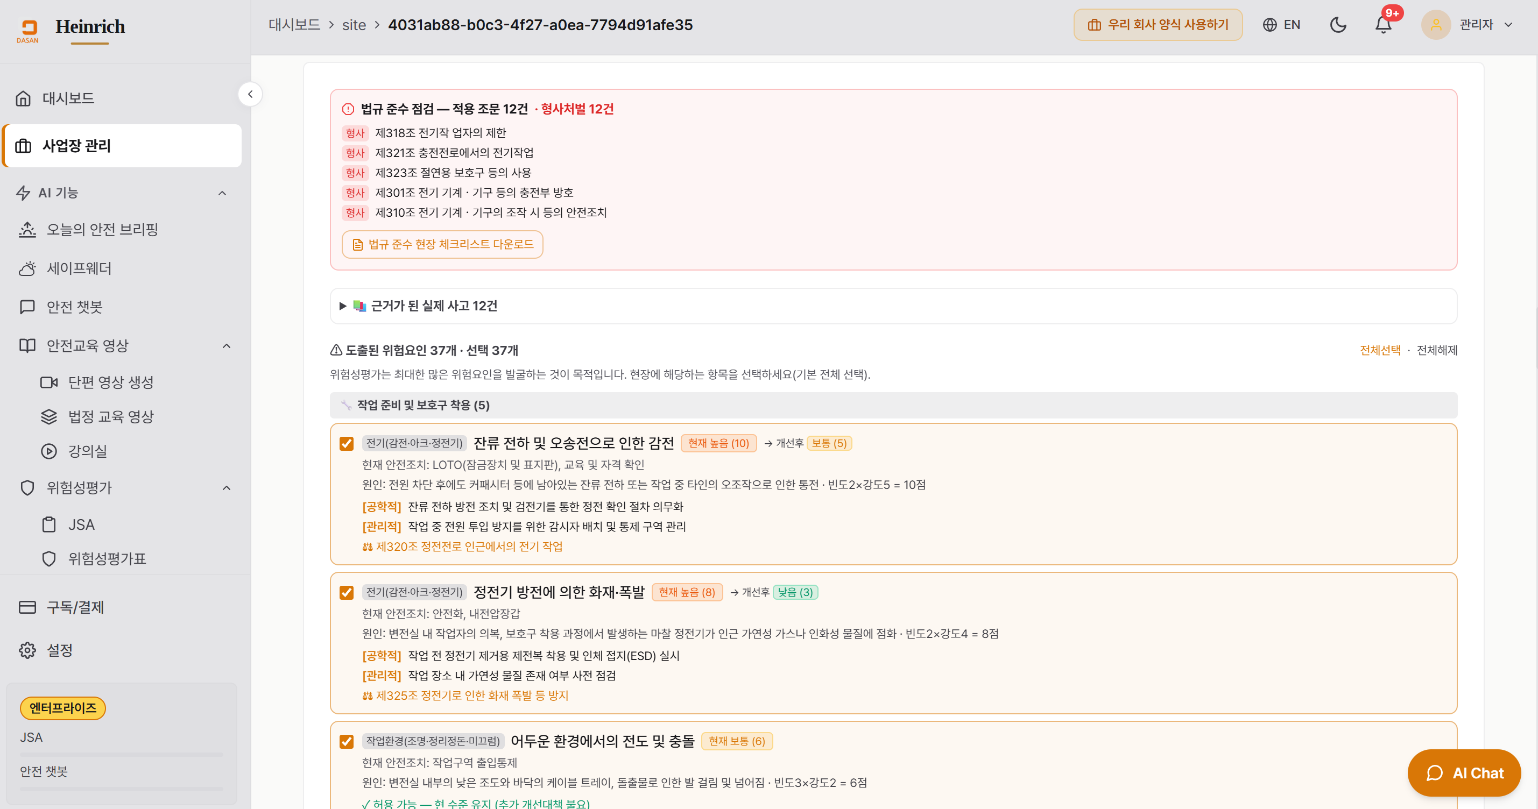
Task: Click the 안전교육 영상 book icon
Action: pos(27,345)
